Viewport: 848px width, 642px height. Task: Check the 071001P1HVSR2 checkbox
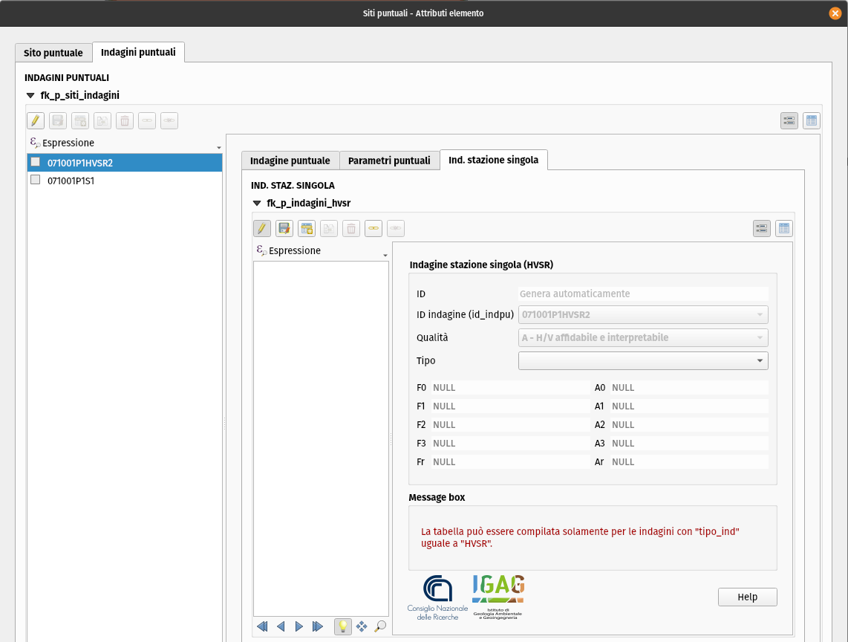[x=36, y=162]
